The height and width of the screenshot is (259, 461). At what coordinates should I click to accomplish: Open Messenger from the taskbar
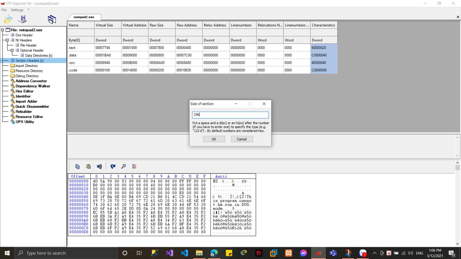pos(303,253)
